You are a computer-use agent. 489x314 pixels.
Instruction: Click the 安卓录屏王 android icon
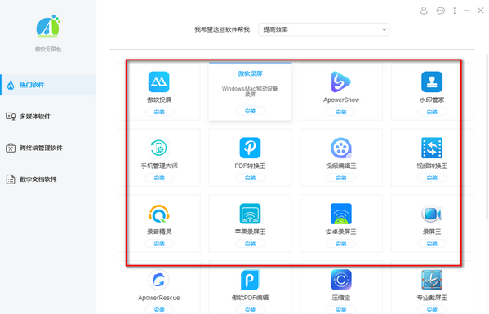click(x=341, y=214)
